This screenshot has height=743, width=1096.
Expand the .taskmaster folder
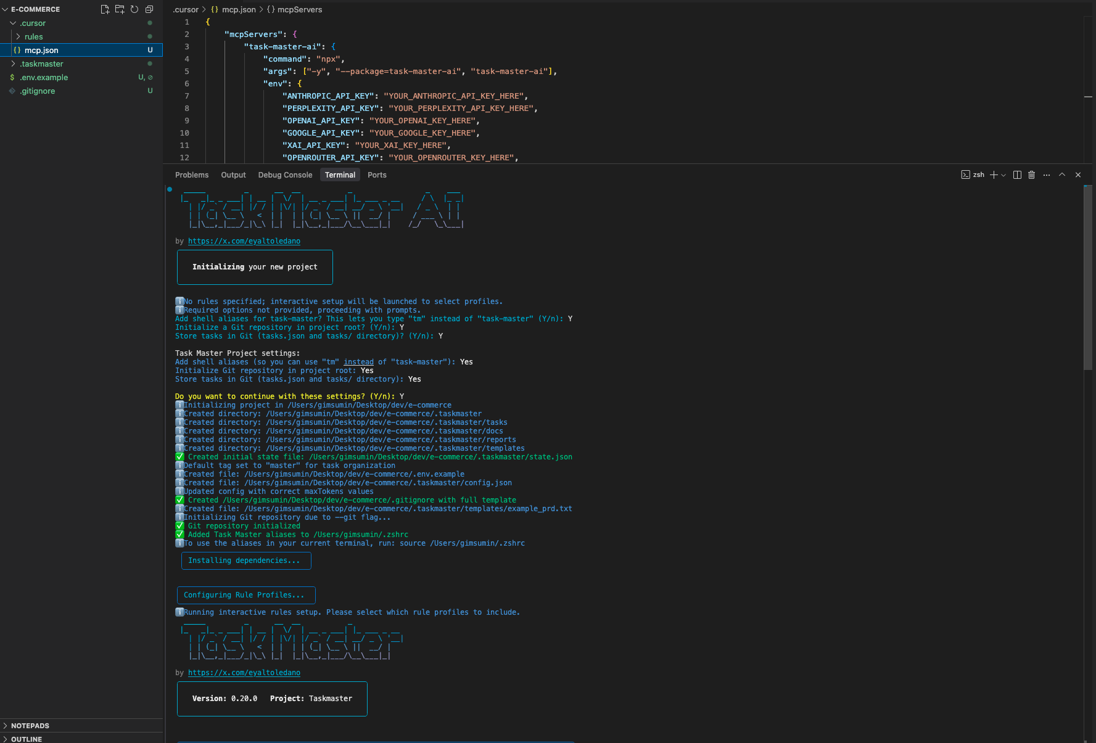(43, 64)
